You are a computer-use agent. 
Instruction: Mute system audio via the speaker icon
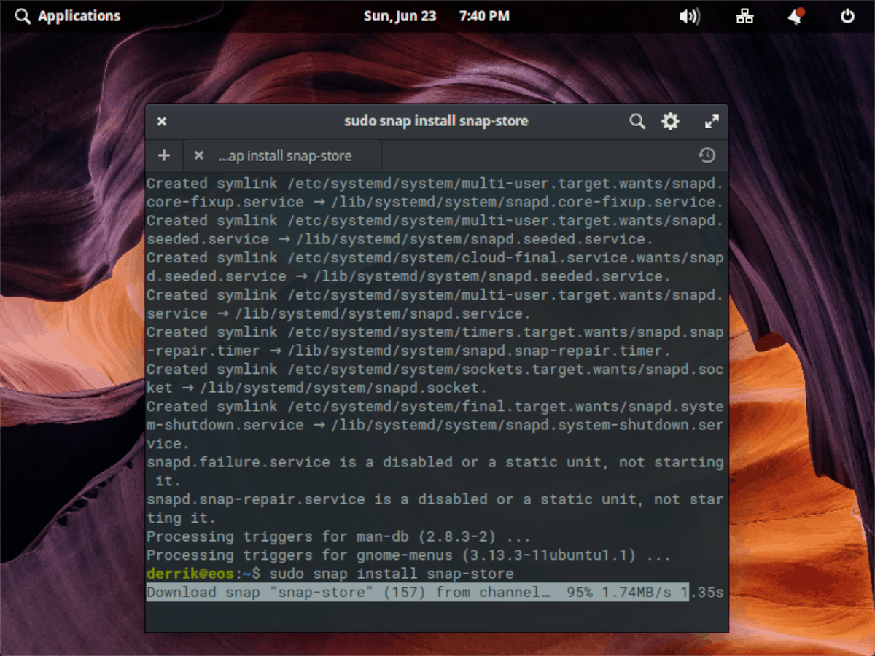click(x=689, y=15)
